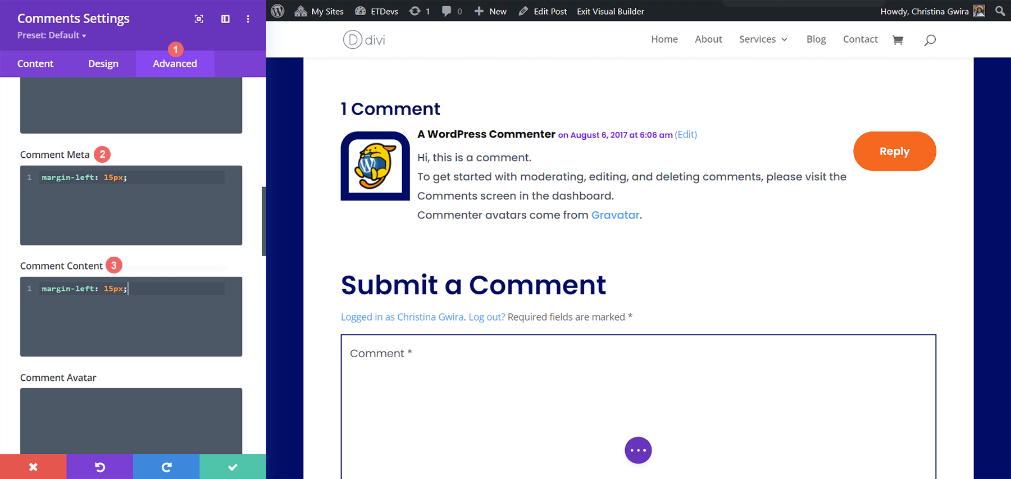Switch to the Content tab

(35, 63)
